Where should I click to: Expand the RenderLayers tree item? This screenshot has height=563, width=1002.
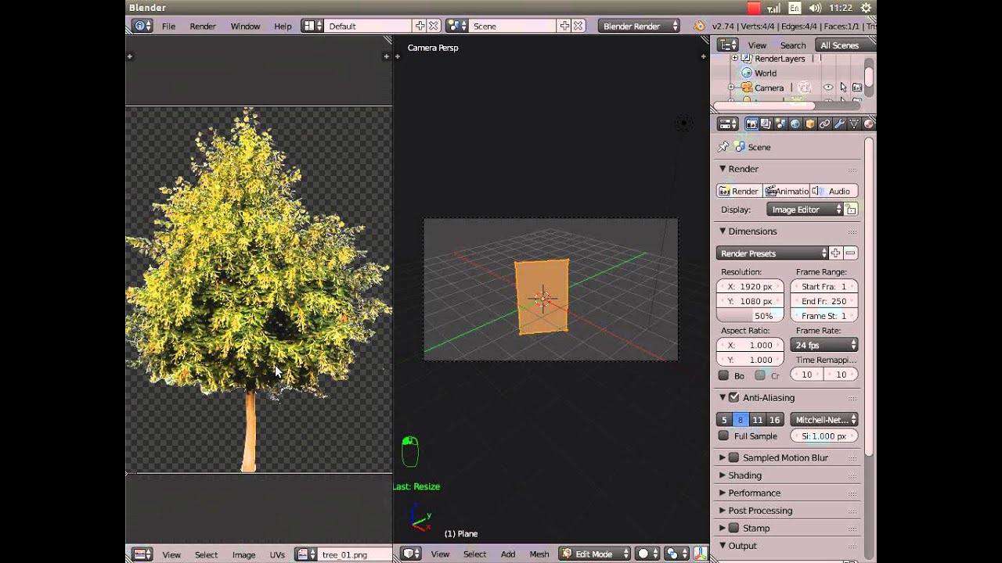tap(734, 59)
